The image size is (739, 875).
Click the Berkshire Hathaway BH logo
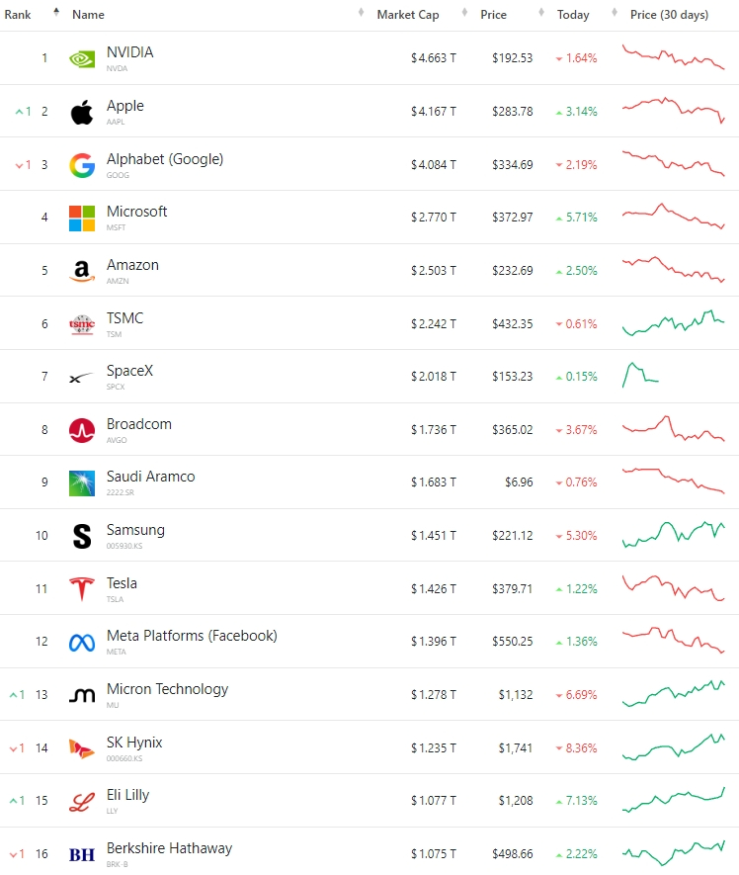(x=82, y=854)
